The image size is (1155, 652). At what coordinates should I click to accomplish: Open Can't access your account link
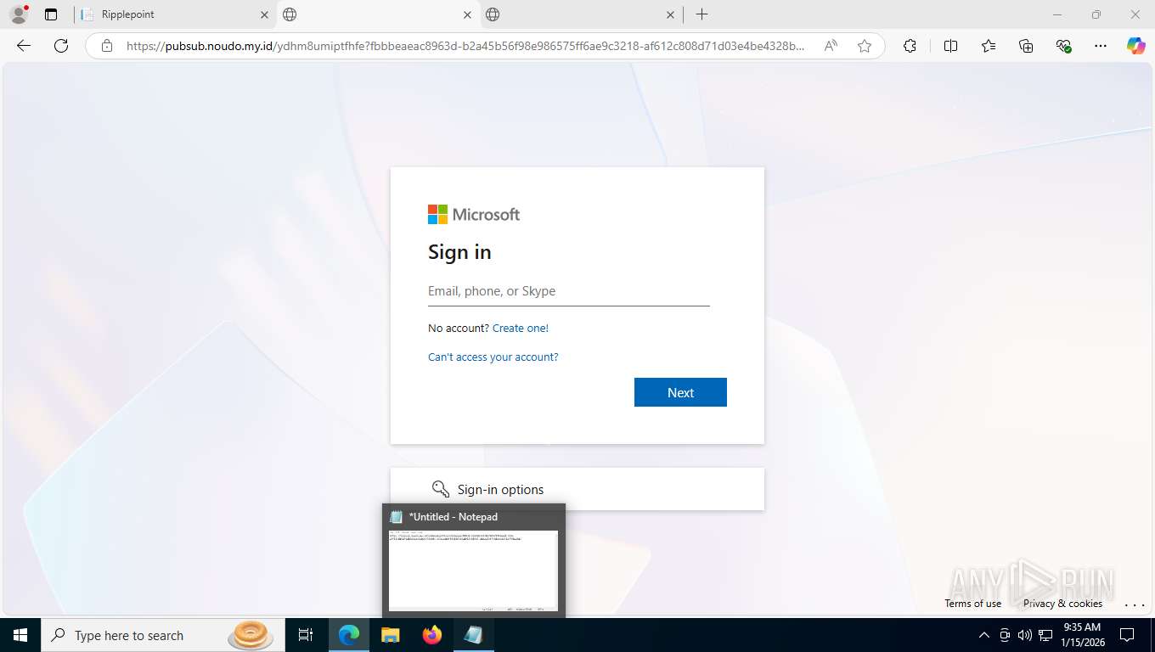tap(493, 357)
